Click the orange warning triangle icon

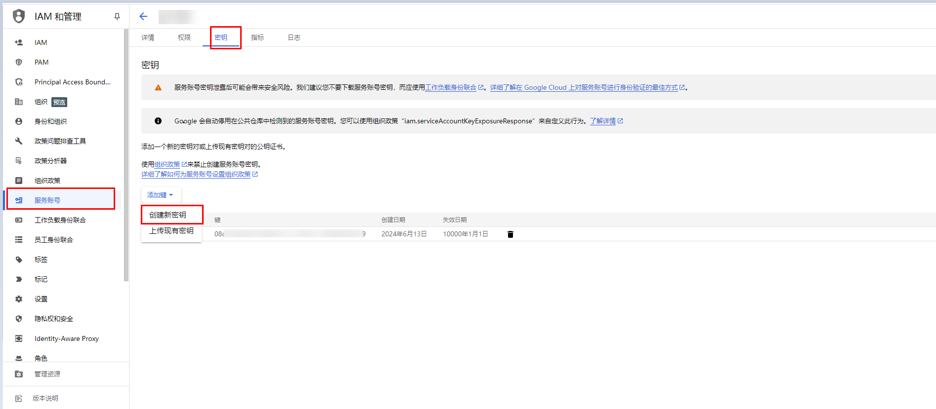158,88
